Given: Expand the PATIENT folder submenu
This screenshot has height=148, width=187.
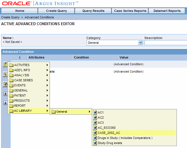Looking at the screenshot, I should coord(20,95).
